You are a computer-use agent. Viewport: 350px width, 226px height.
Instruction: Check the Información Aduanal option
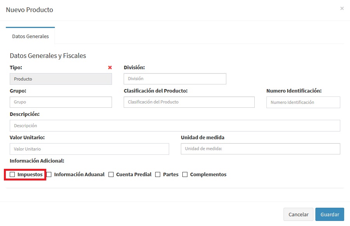[x=49, y=175]
